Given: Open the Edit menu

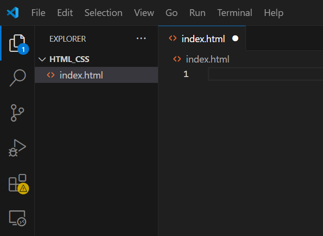Looking at the screenshot, I should pyautogui.click(x=65, y=13).
